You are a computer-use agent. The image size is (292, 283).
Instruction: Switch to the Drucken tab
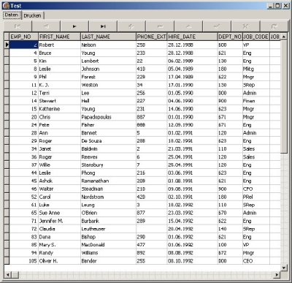click(32, 15)
